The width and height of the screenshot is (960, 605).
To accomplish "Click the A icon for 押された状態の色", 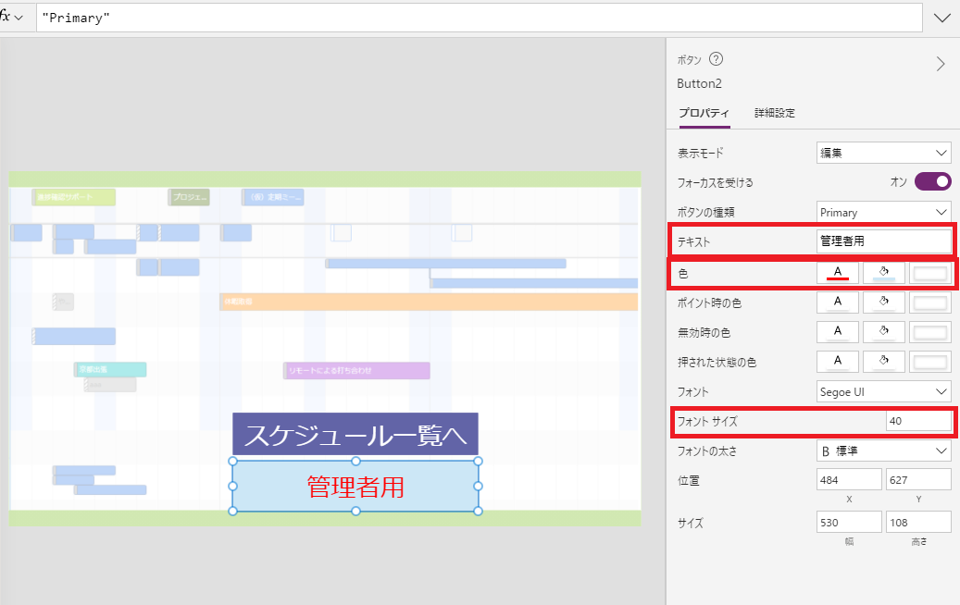I will coord(837,361).
